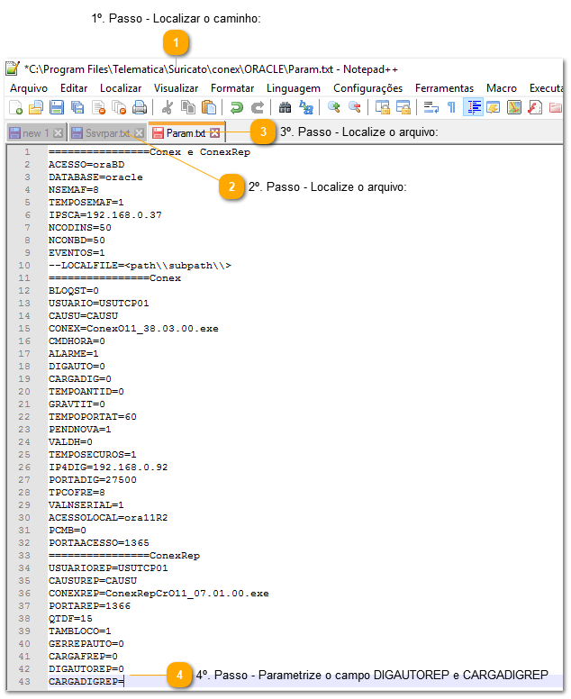Click line --LOCALFILE=<path\\subpath\\>

[x=140, y=265]
